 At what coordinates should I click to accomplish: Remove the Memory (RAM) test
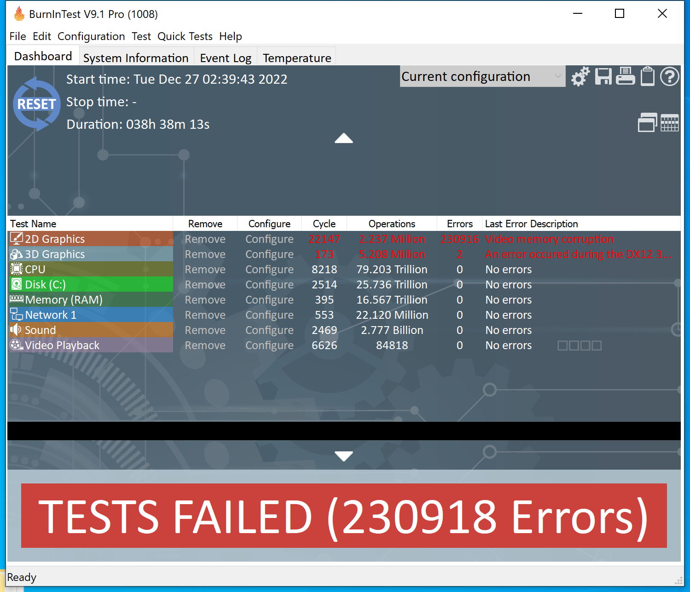pyautogui.click(x=205, y=300)
